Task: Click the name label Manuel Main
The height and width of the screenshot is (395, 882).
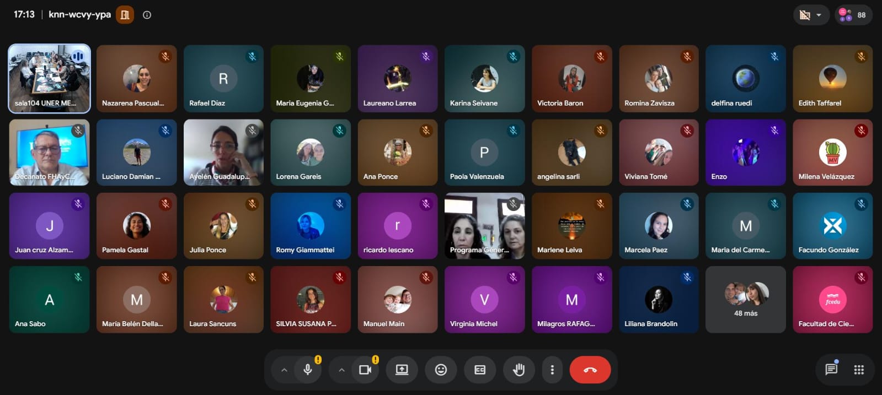Action: 384,324
